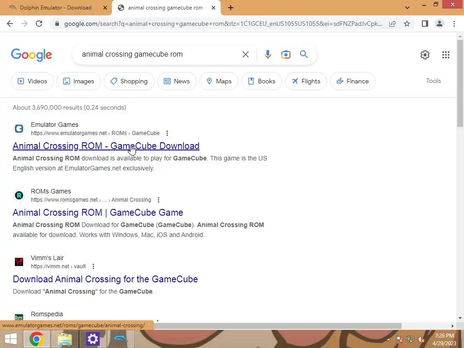Open the tab search dropdown arrow

click(x=407, y=8)
